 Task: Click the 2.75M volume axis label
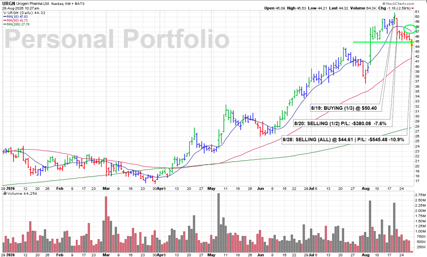coord(420,195)
